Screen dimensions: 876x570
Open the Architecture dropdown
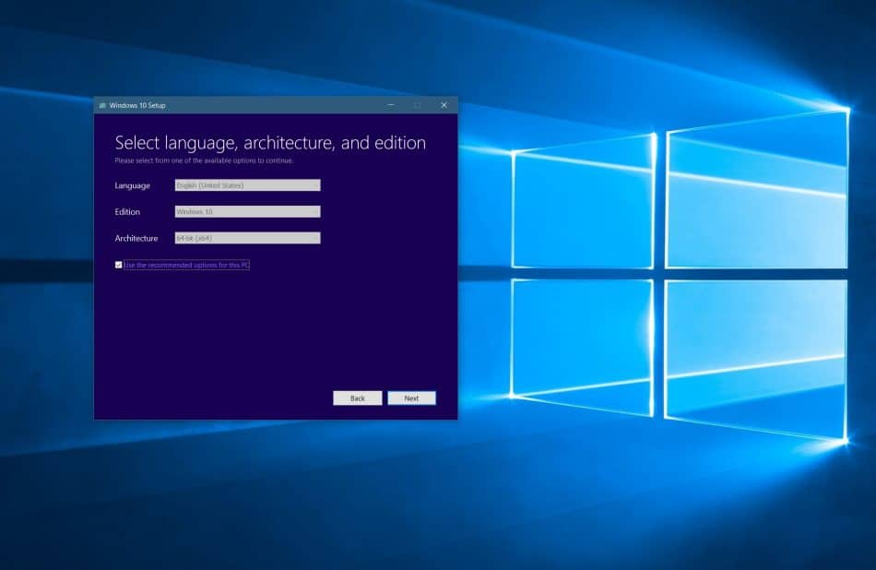tap(247, 238)
